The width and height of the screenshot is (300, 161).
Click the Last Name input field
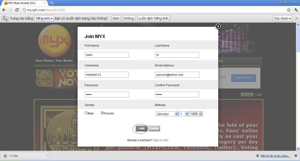177,55
